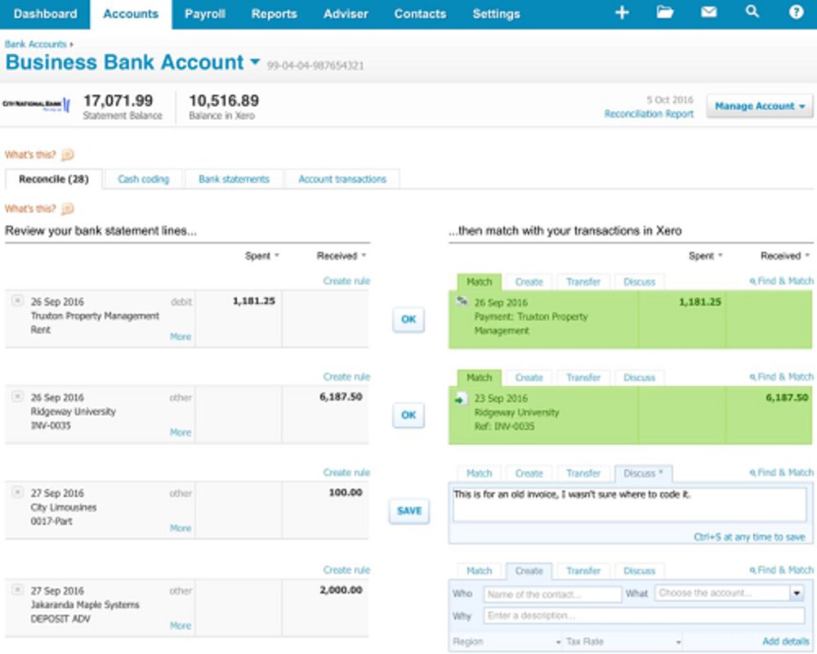Click the Why description field
The image size is (817, 654).
coord(644,616)
